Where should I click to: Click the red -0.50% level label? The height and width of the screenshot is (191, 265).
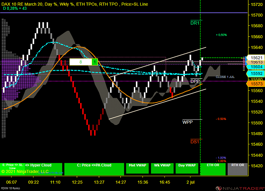click(x=221, y=119)
